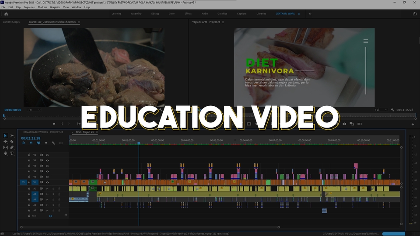Click the A1 sync lock icon
The height and width of the screenshot is (236, 420).
click(42, 189)
